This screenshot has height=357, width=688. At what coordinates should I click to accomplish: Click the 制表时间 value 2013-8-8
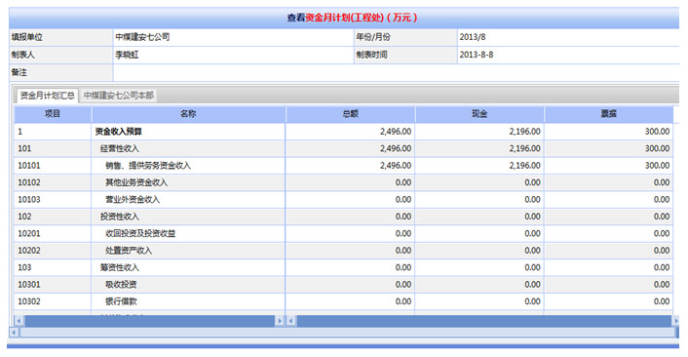477,55
